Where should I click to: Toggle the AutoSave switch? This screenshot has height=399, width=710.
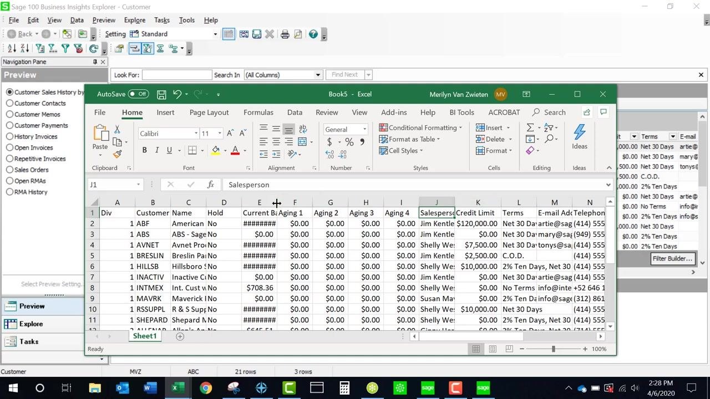click(x=139, y=94)
